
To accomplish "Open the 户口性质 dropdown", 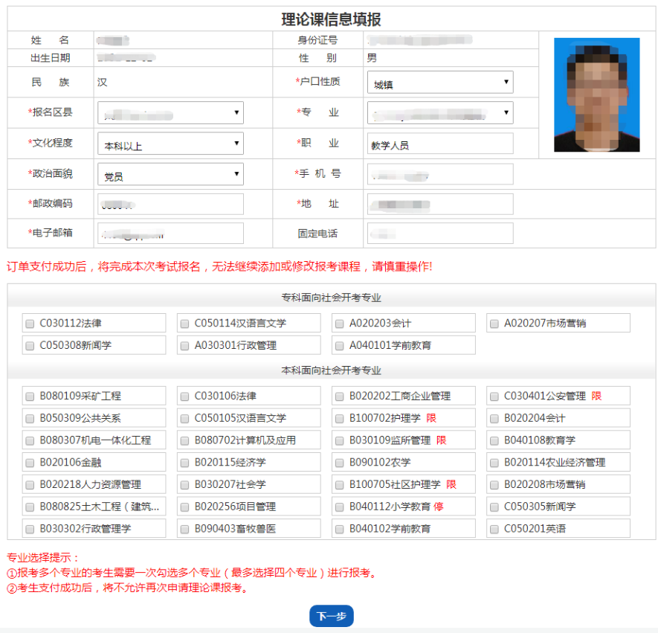I will click(x=439, y=83).
